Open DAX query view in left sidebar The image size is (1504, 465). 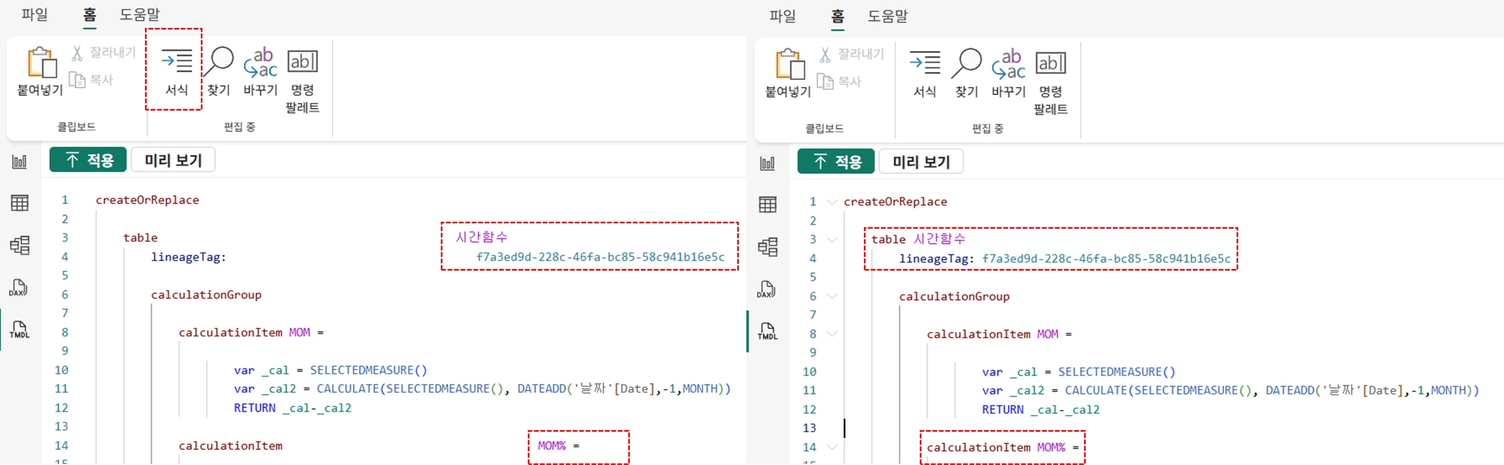[18, 287]
